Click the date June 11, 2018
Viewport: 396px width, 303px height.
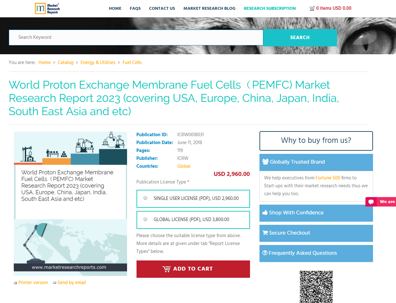[189, 143]
